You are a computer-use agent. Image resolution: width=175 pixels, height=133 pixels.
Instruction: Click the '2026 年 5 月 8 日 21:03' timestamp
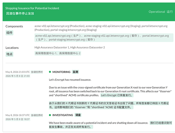click(x=18, y=76)
